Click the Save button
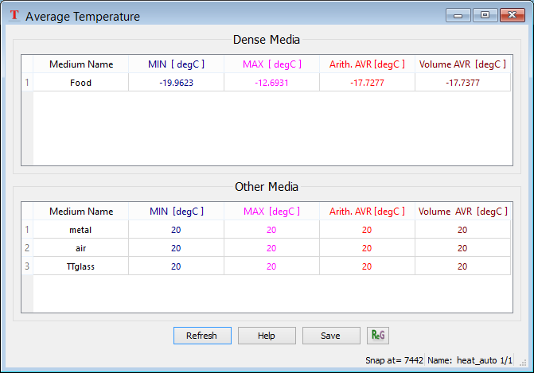 (330, 336)
